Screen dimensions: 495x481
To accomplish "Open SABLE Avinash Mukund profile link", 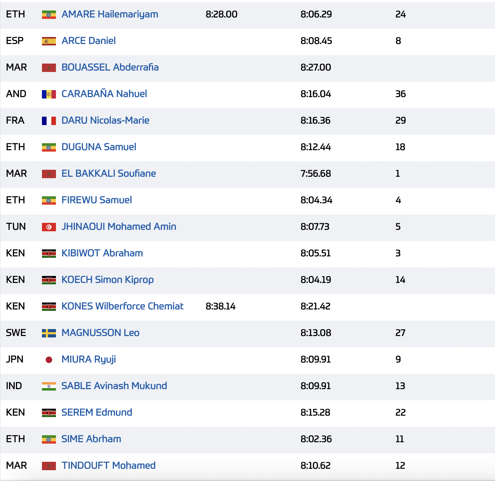I will (x=114, y=386).
